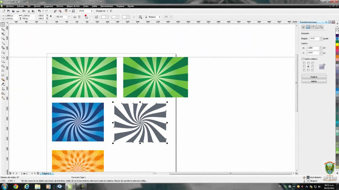Click the Aplicar button
The image size is (339, 190).
click(314, 81)
